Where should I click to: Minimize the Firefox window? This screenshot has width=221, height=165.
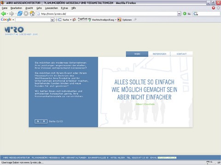[x=209, y=3]
